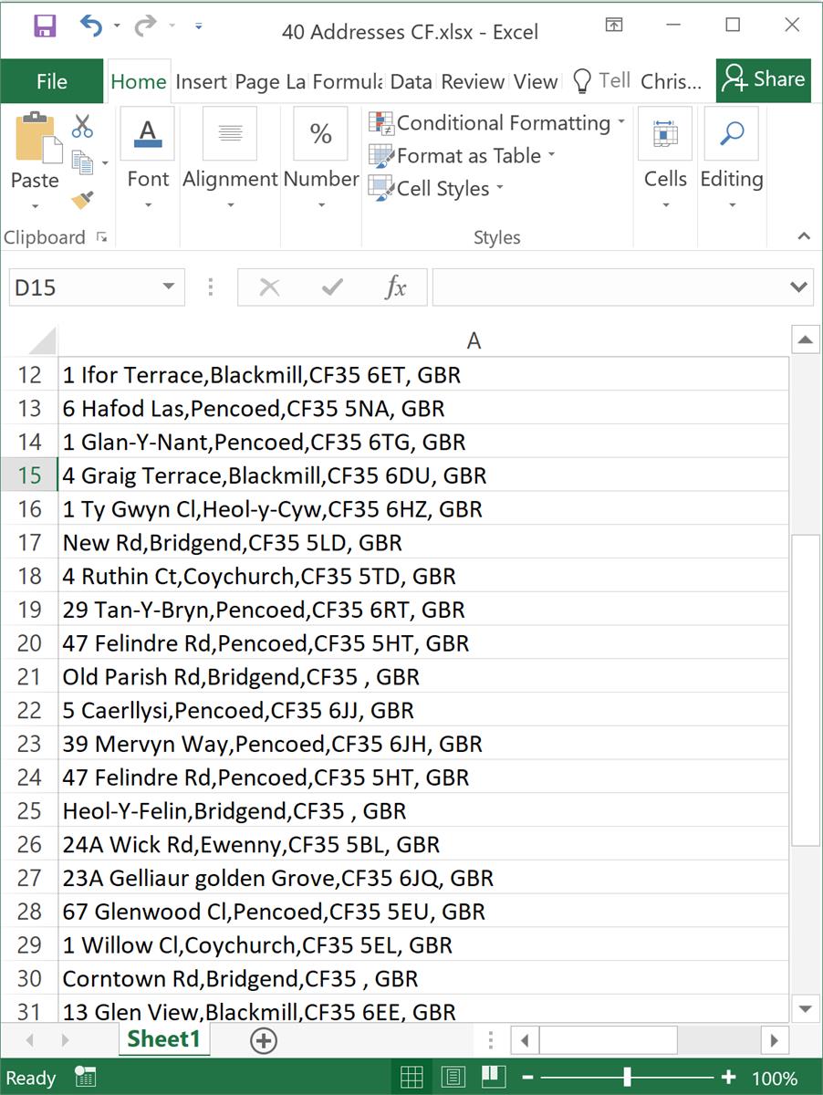The width and height of the screenshot is (823, 1095).
Task: Expand the Paste options arrow
Action: [35, 205]
